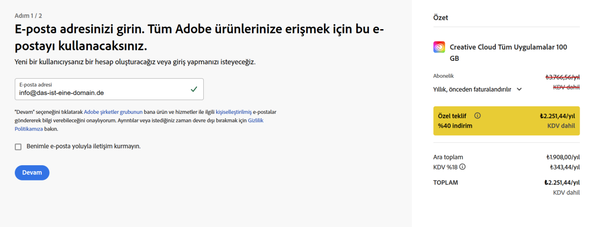This screenshot has height=227, width=595.
Task: Click the green email validation checkmark
Action: point(194,89)
